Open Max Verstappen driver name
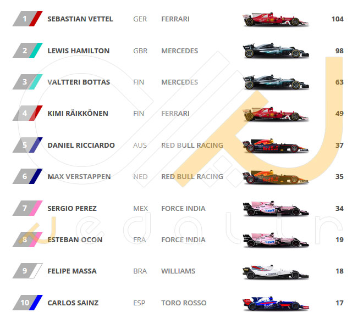Viewport: 358px width, 318px height. pos(79,176)
